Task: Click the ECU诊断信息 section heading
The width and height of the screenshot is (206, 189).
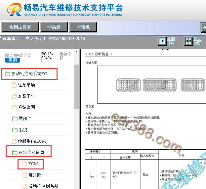Action: click(99, 54)
